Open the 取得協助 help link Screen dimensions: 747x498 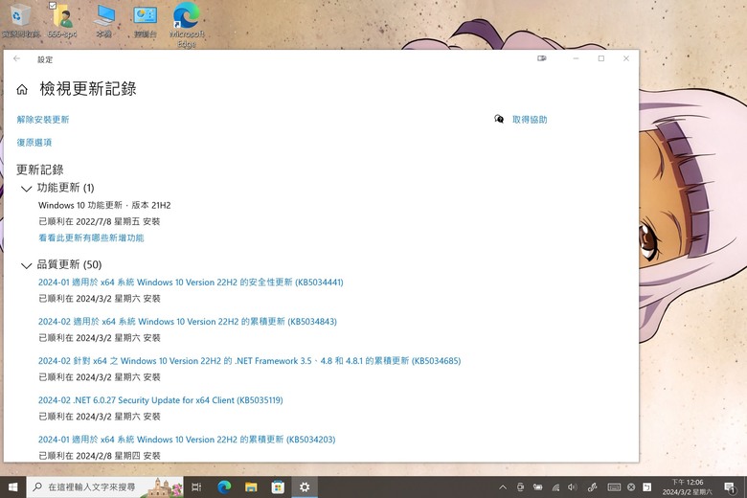[530, 120]
